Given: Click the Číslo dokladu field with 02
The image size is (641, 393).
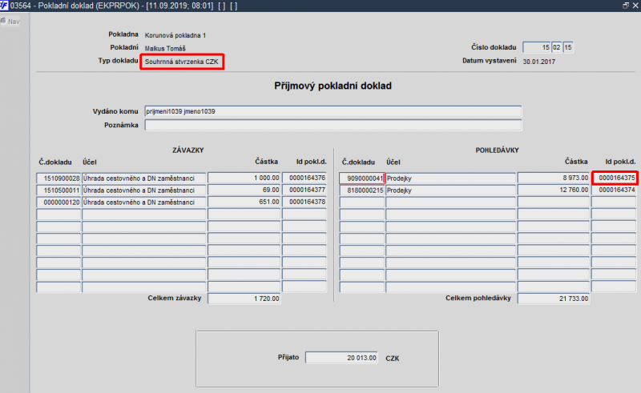Looking at the screenshot, I should click(x=556, y=47).
